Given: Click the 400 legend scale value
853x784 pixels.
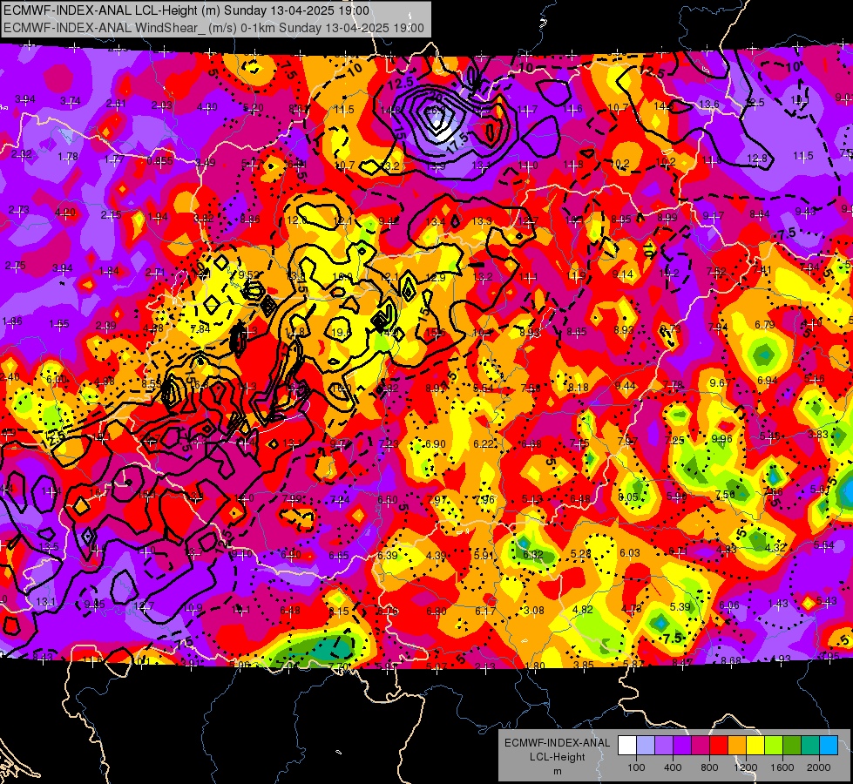Looking at the screenshot, I should pos(673,767).
